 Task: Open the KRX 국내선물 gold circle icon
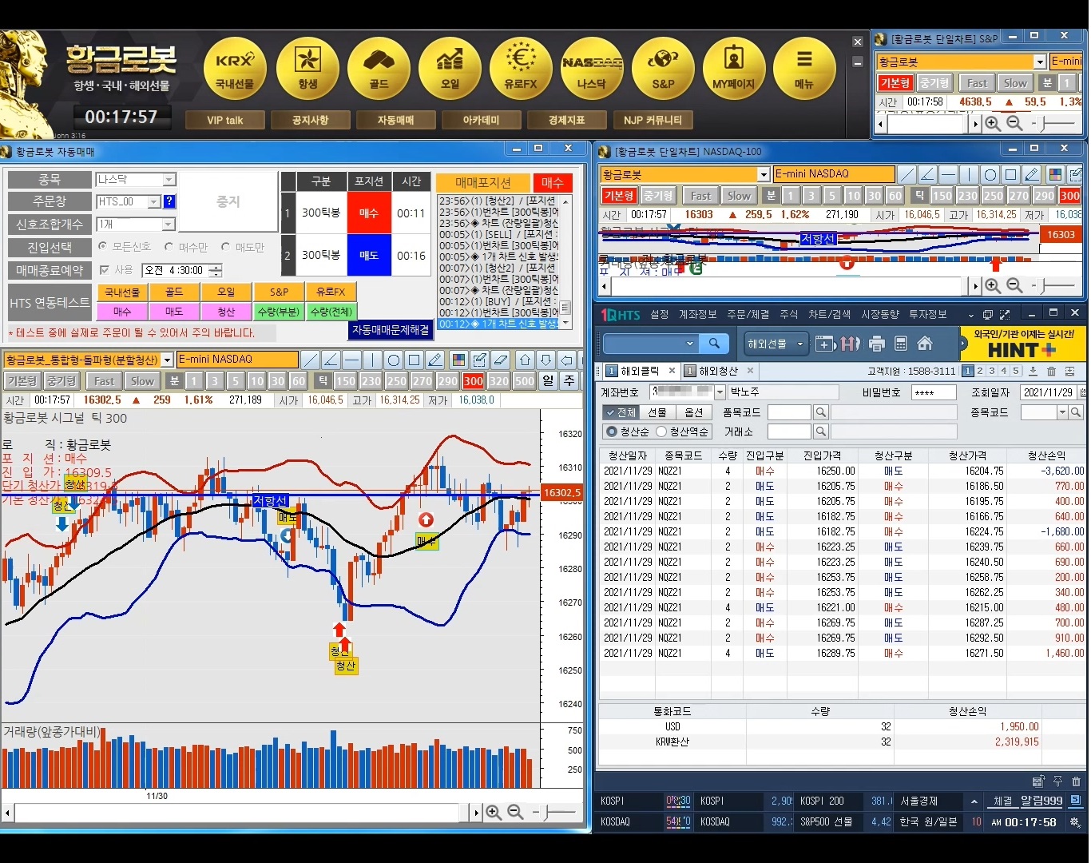[235, 70]
